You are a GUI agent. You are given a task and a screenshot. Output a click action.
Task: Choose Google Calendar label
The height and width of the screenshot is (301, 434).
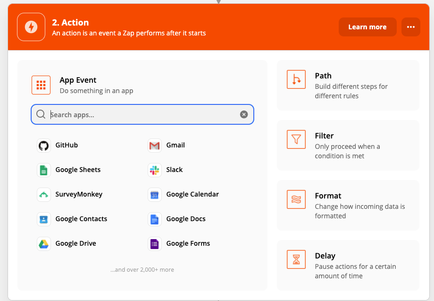pyautogui.click(x=192, y=194)
